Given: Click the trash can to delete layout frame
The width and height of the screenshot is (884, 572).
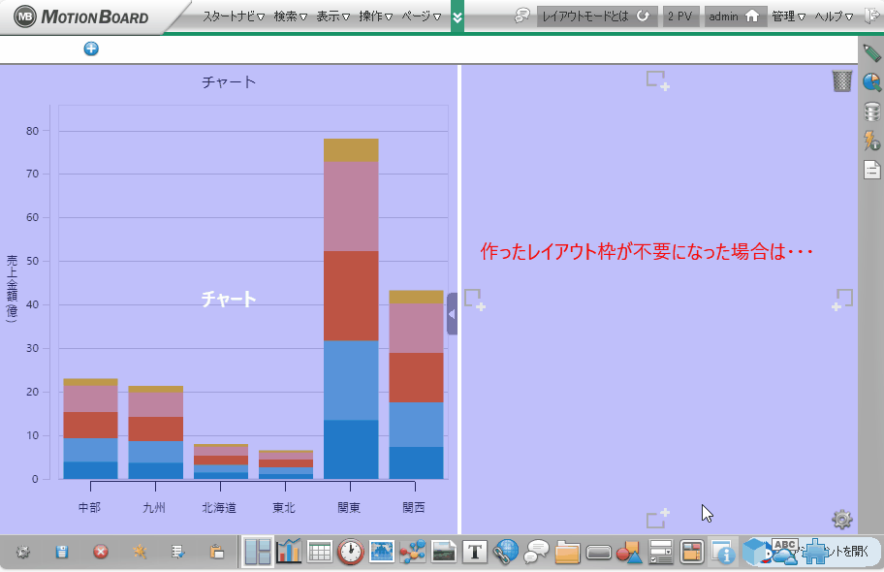Looking at the screenshot, I should point(841,80).
